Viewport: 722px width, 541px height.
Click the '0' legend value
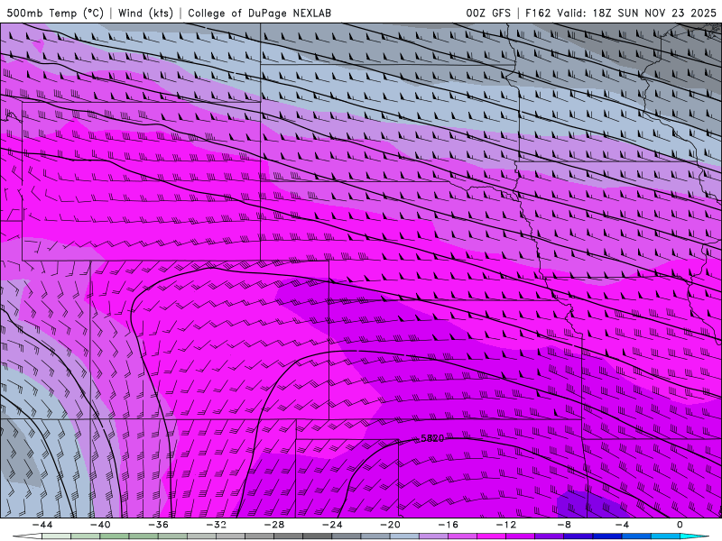(680, 525)
